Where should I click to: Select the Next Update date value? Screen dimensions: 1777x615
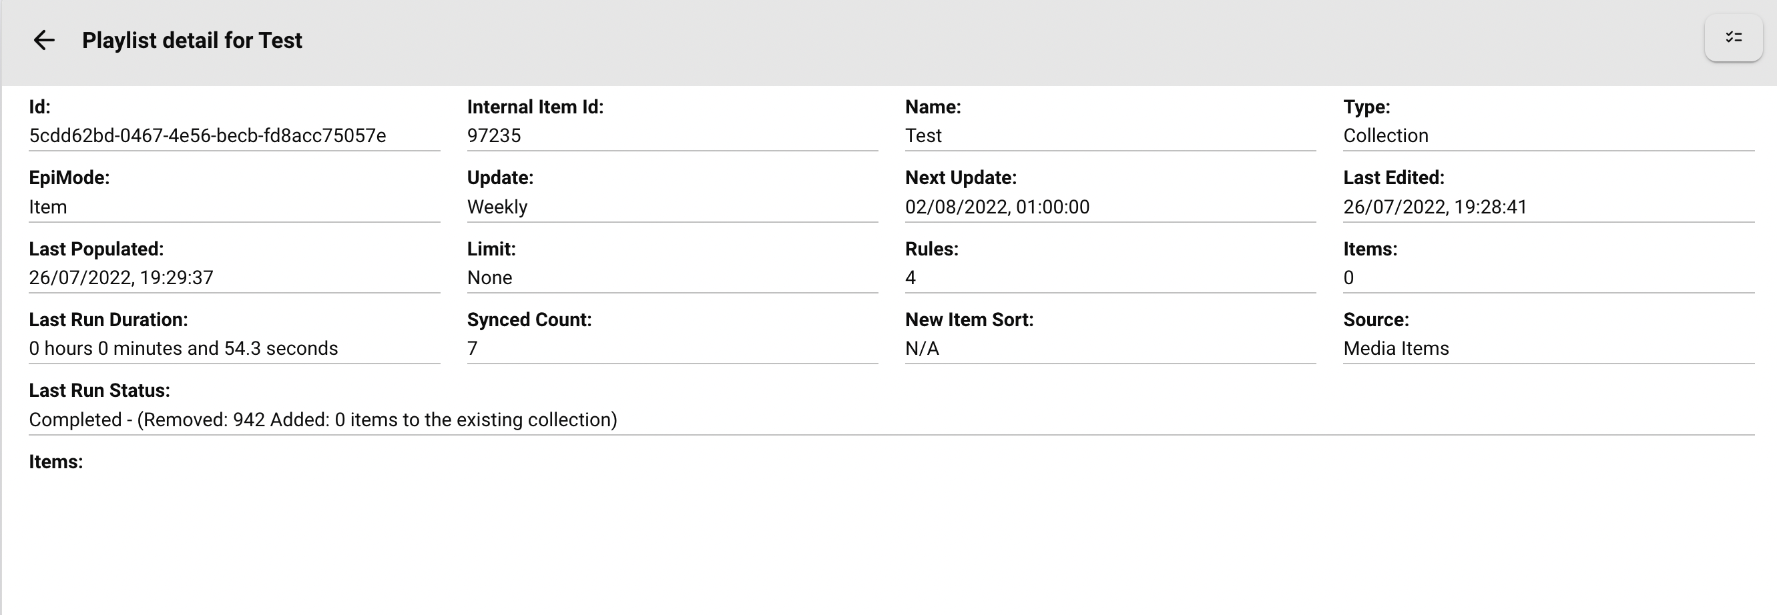tap(997, 207)
